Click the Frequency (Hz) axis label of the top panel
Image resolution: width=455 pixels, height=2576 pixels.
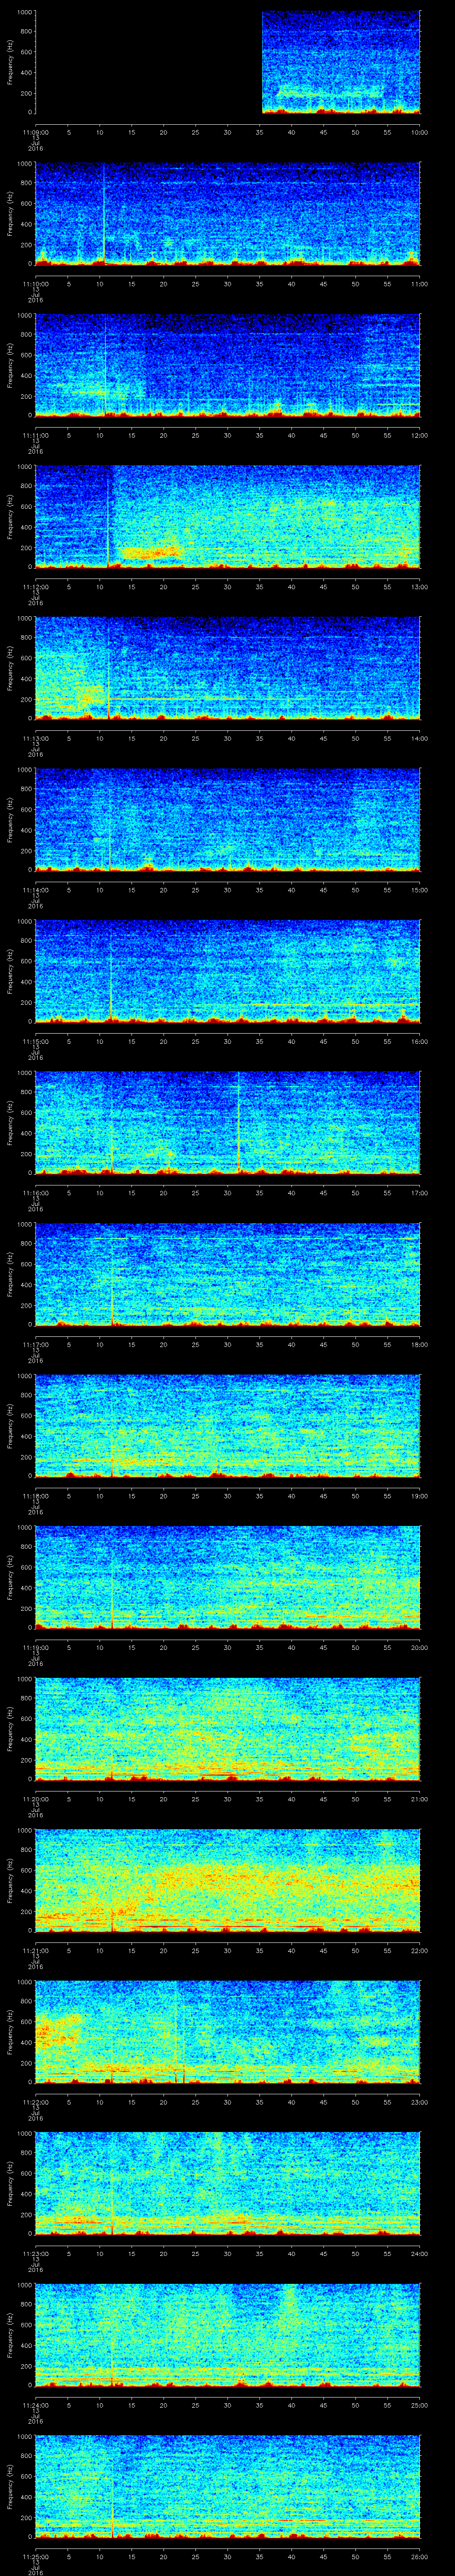pyautogui.click(x=10, y=63)
